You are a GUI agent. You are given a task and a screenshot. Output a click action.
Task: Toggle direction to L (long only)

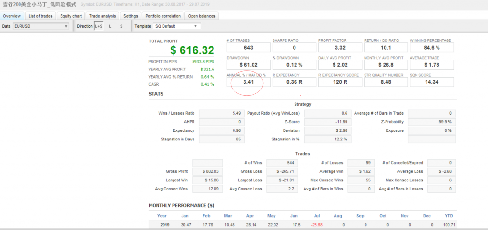click(110, 26)
